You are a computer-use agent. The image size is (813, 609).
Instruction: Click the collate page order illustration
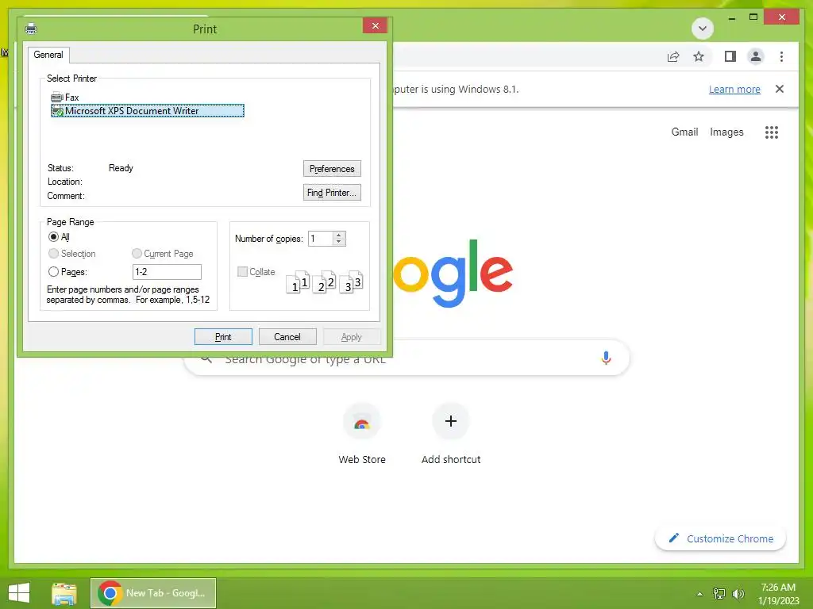[324, 282]
